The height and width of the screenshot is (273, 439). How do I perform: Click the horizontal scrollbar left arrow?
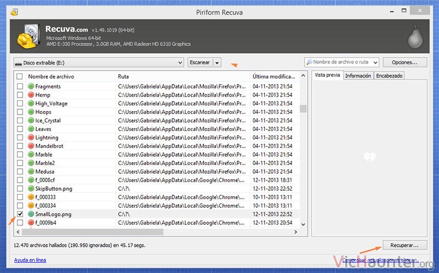tap(18, 232)
